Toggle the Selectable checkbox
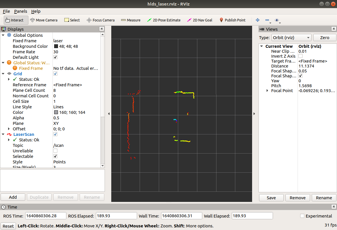 pyautogui.click(x=55, y=156)
